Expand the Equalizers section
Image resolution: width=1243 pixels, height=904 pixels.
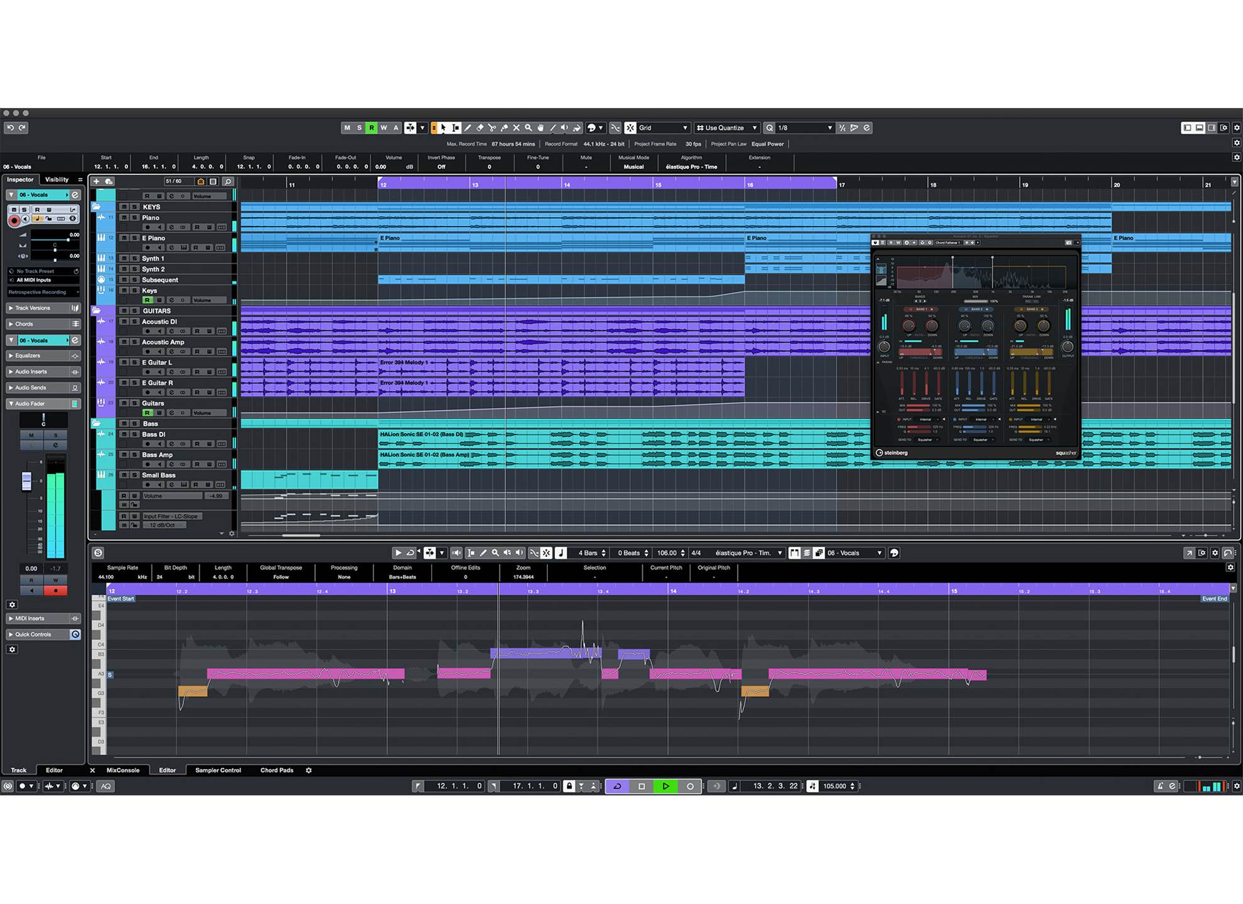43,355
